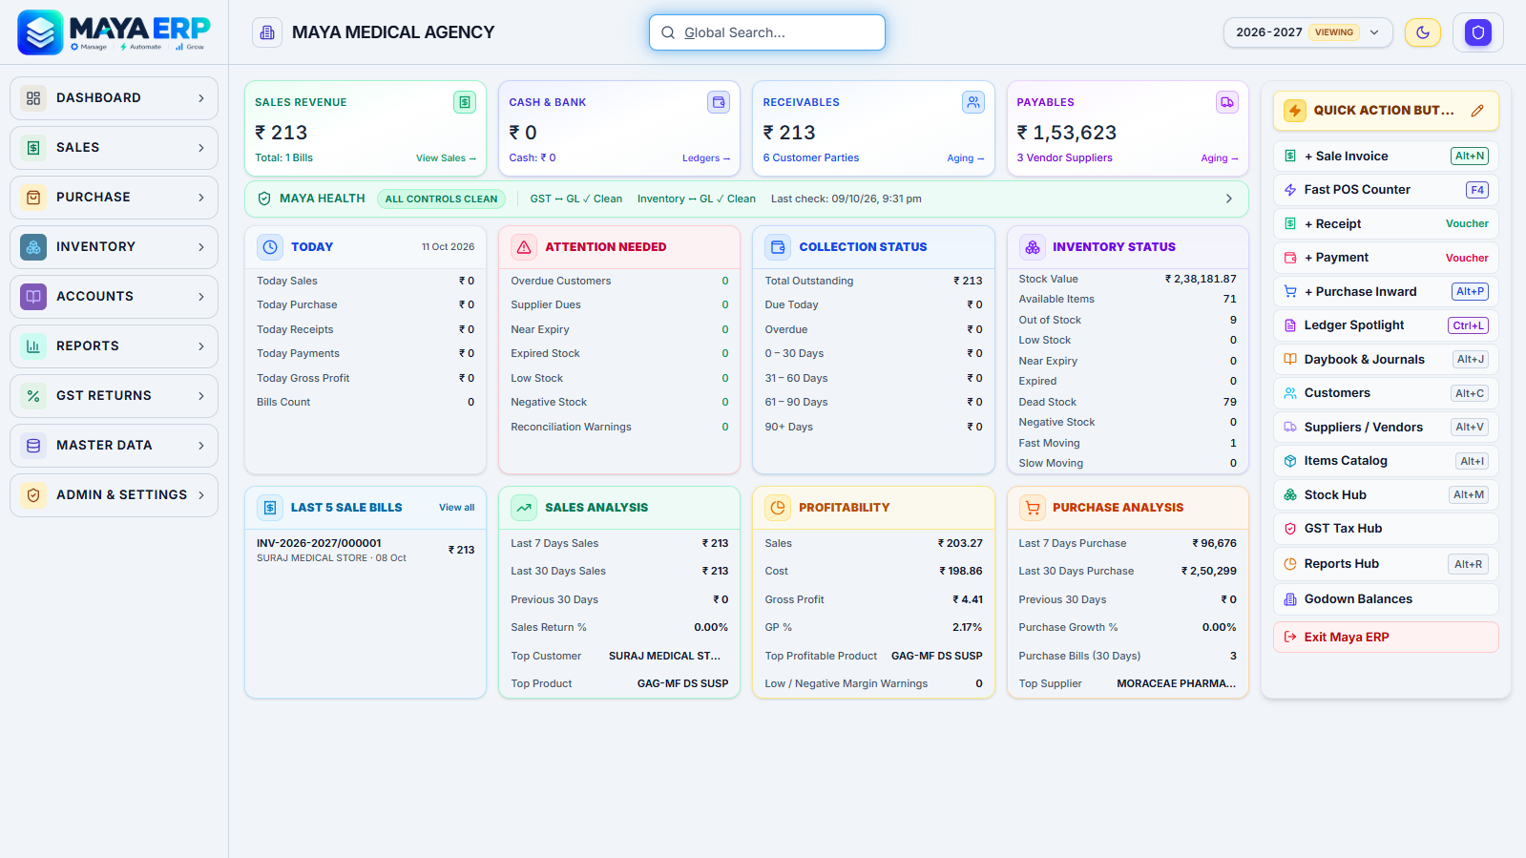Open Items Catalog quick action
1526x858 pixels.
[x=1386, y=461]
